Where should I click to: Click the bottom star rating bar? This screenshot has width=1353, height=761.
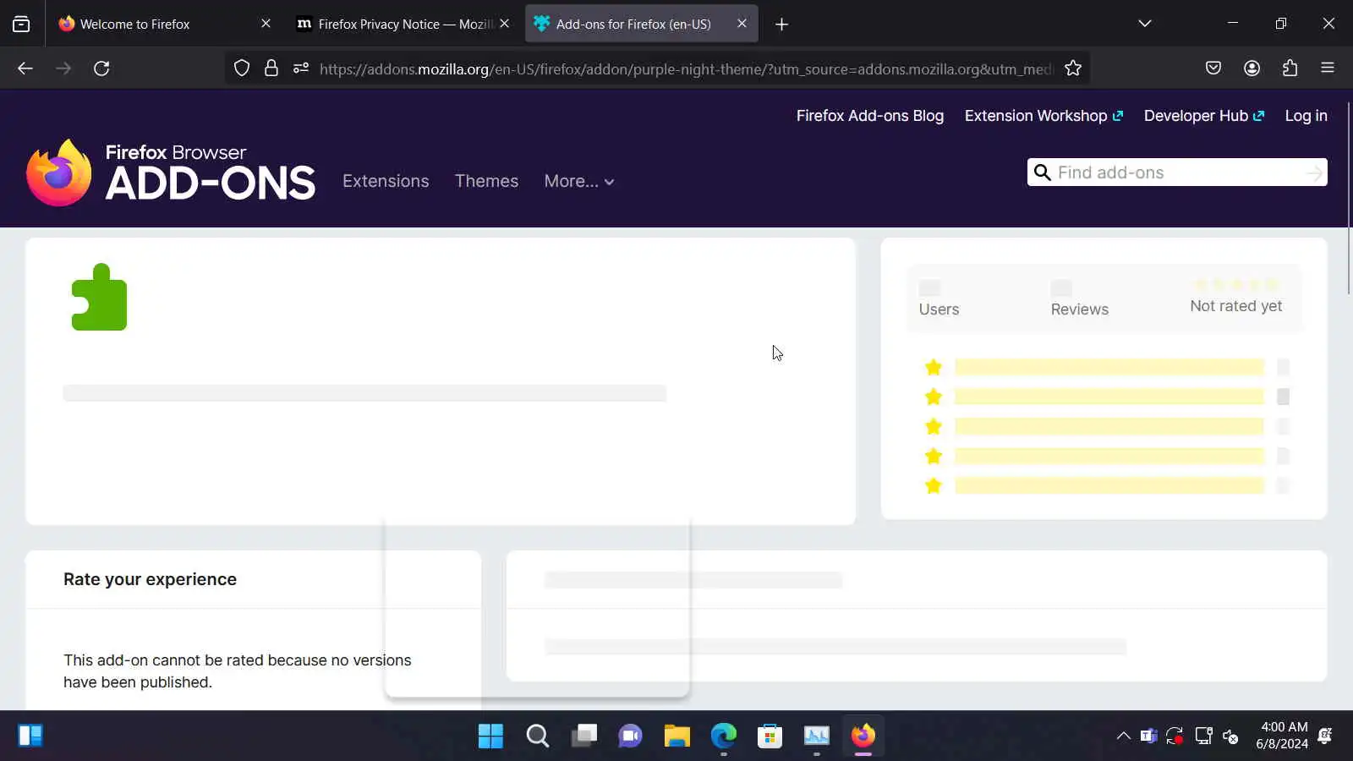(x=1109, y=485)
